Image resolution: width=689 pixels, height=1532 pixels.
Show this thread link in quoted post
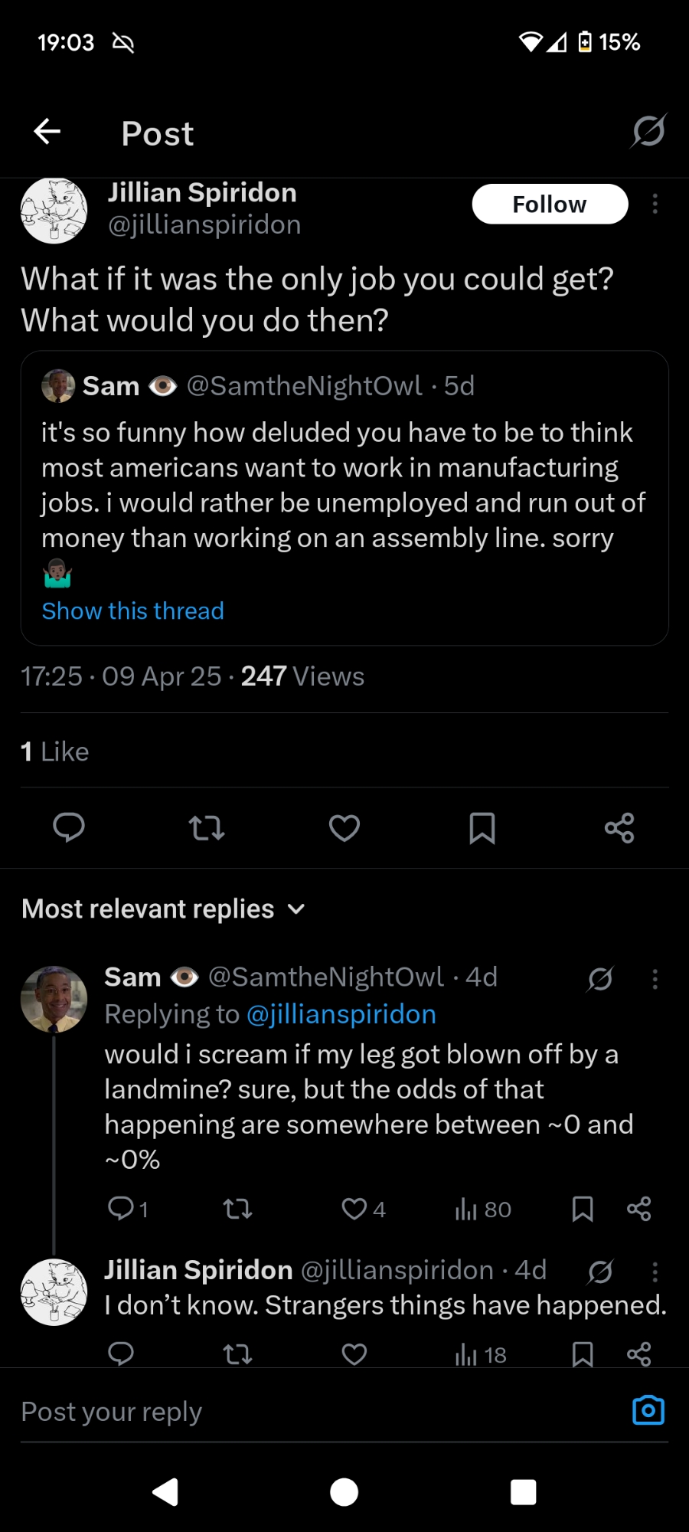(132, 611)
